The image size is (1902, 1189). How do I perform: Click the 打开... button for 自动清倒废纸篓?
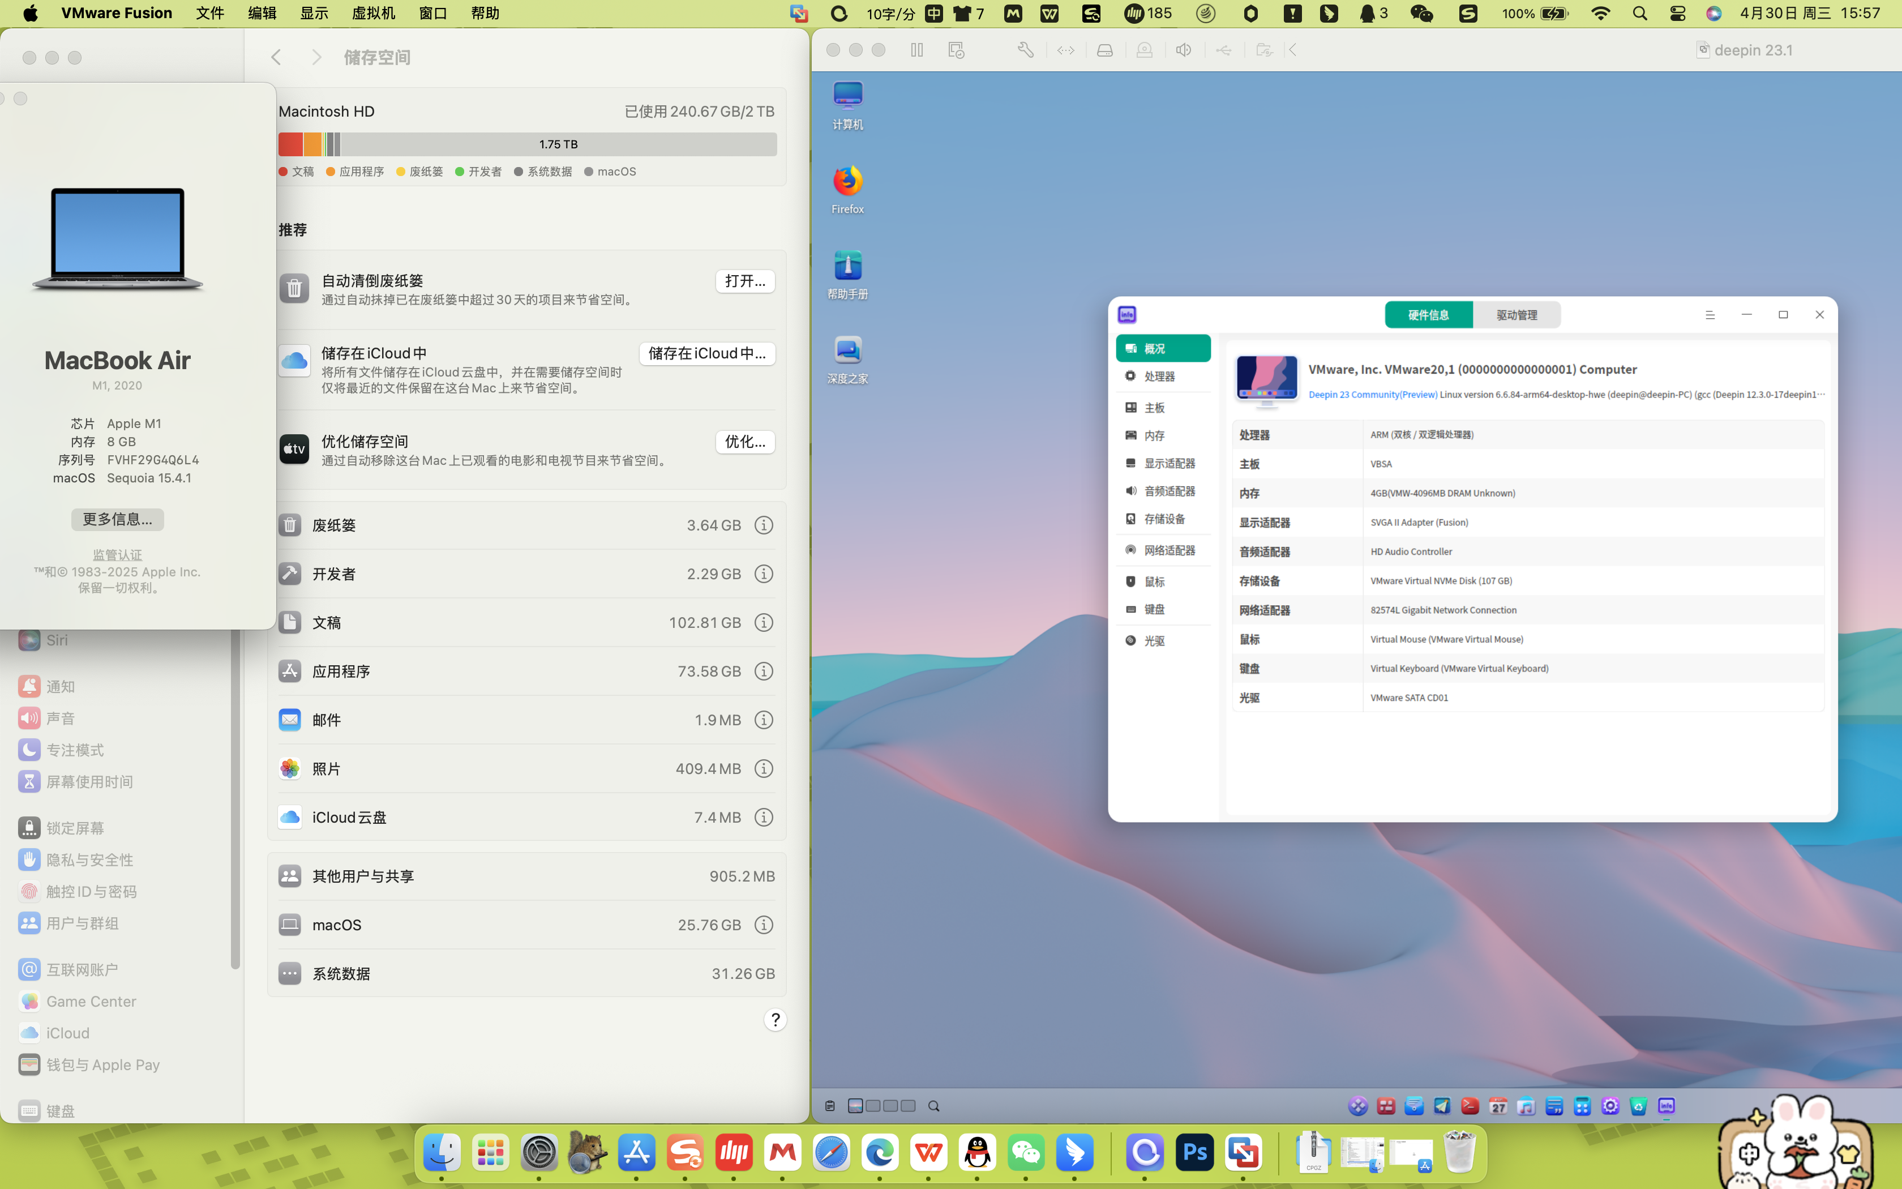click(744, 281)
